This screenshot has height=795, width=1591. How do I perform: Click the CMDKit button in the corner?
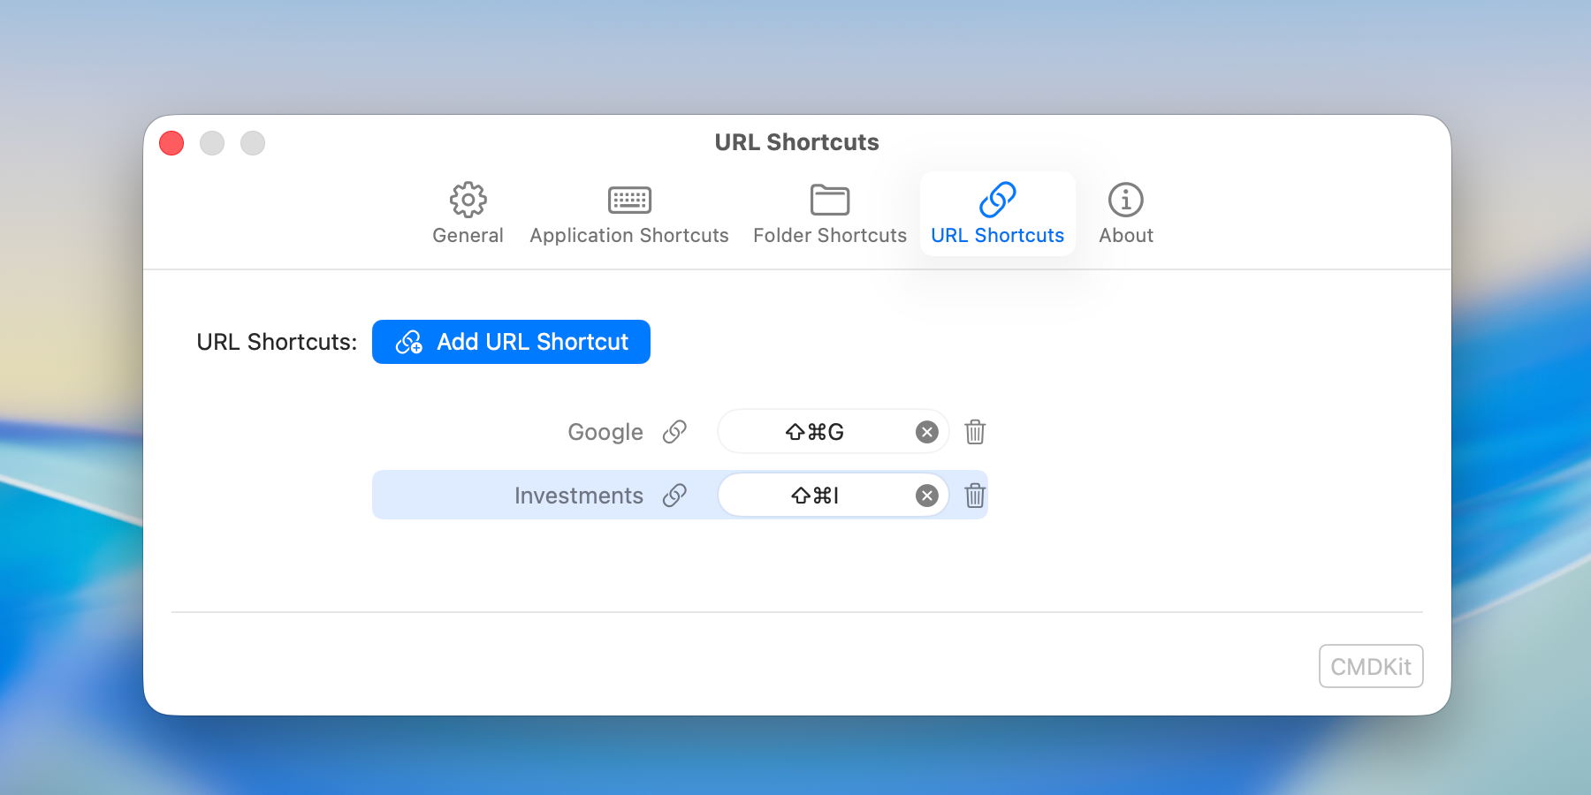[1371, 667]
